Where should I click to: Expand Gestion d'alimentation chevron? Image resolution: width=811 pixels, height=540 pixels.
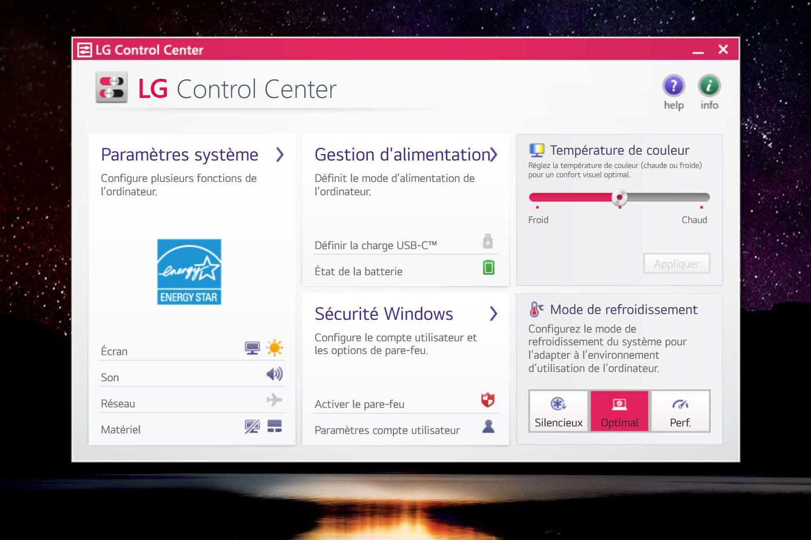(x=493, y=155)
